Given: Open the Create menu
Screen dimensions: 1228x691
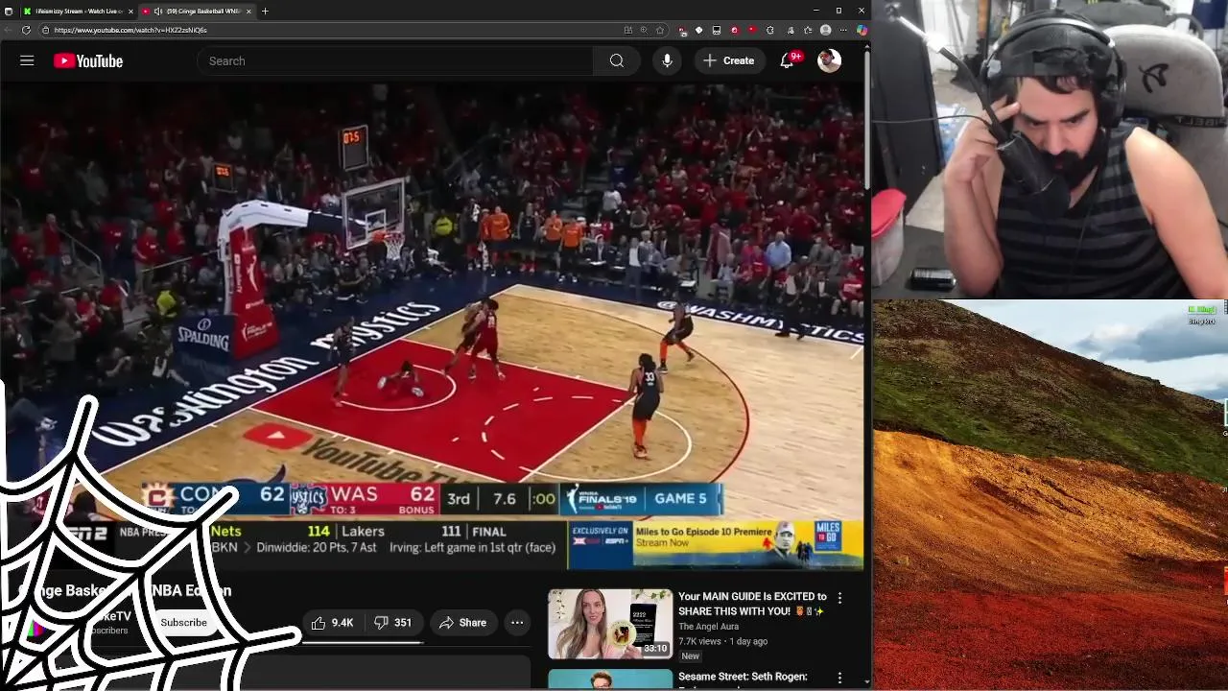Looking at the screenshot, I should coord(729,60).
